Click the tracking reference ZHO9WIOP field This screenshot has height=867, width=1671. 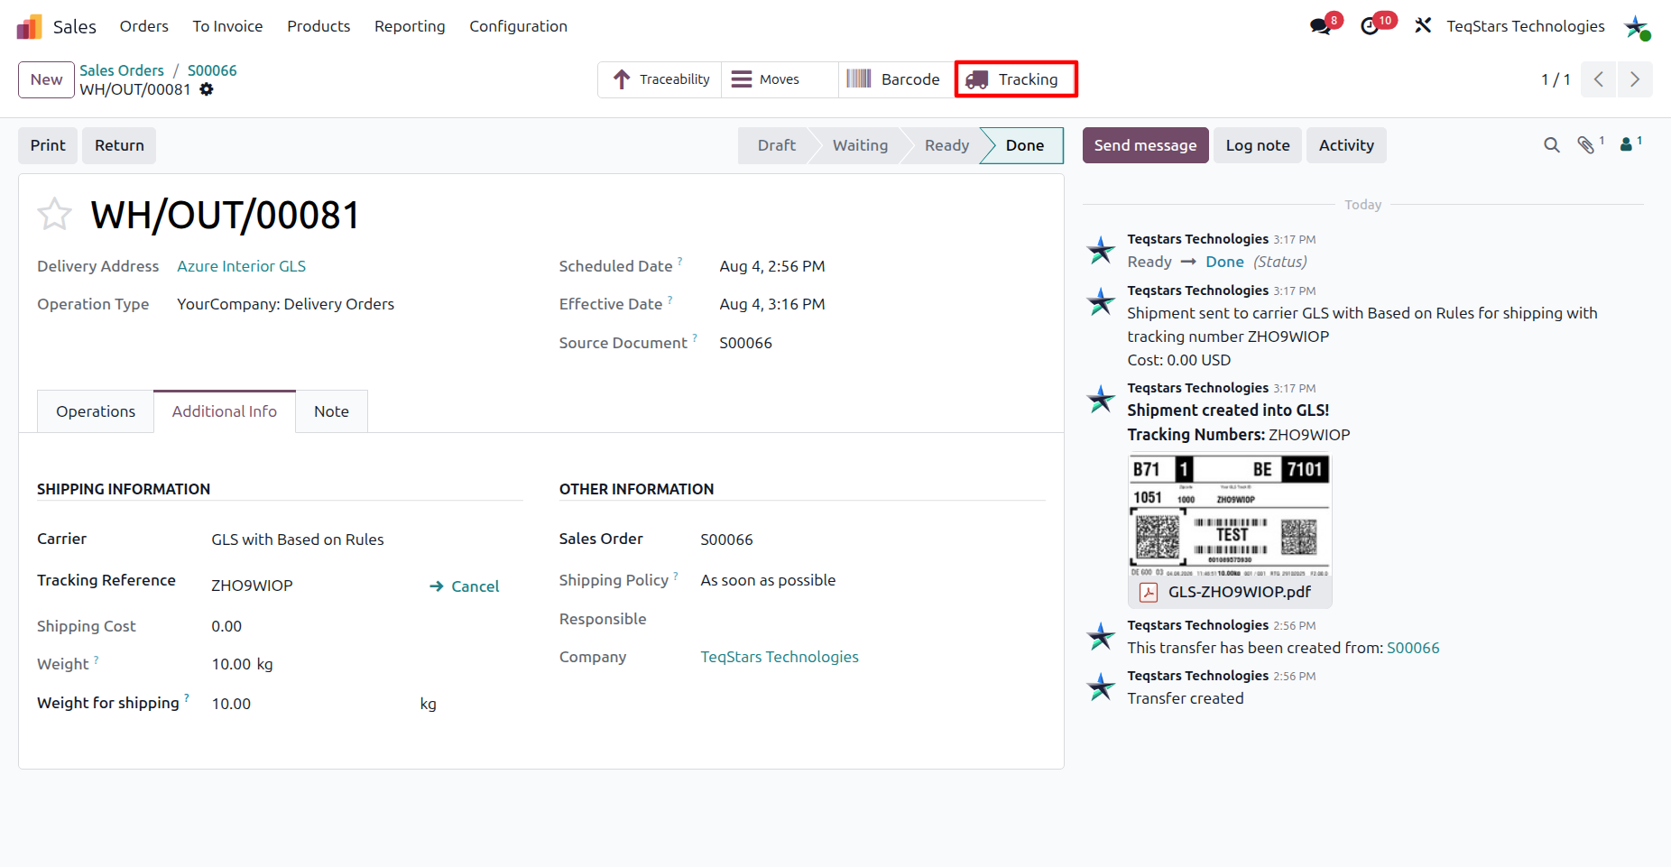point(252,586)
